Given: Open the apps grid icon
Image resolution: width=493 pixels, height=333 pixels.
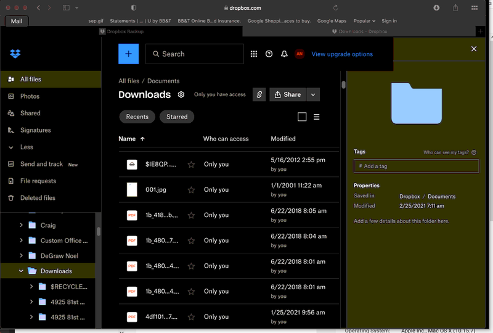Looking at the screenshot, I should tap(254, 54).
